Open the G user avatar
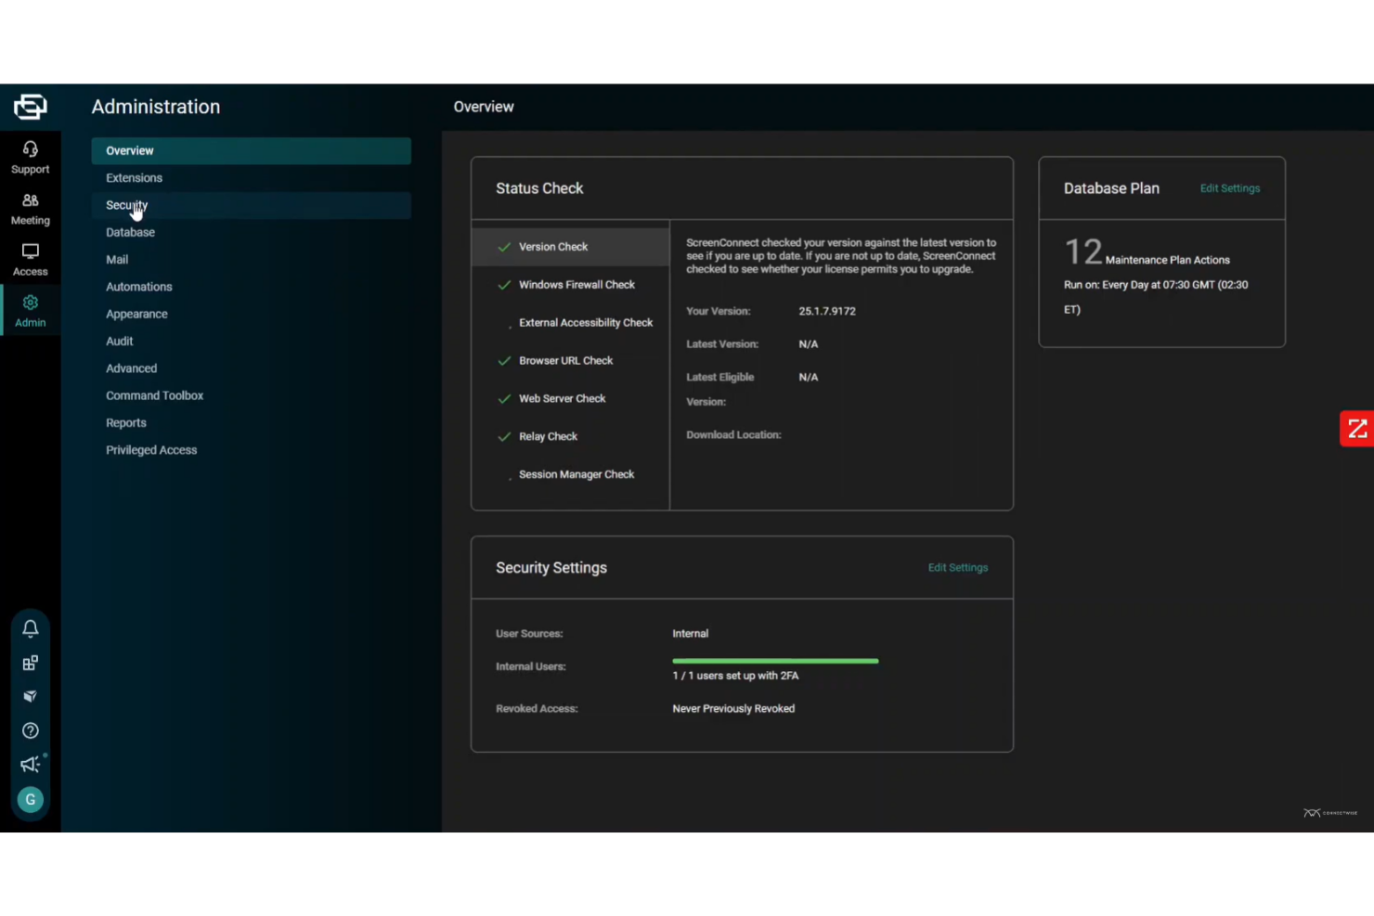Viewport: 1374px width, 916px height. click(x=30, y=799)
